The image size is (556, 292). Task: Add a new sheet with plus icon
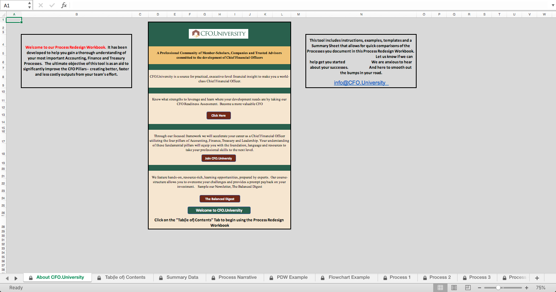tap(537, 278)
